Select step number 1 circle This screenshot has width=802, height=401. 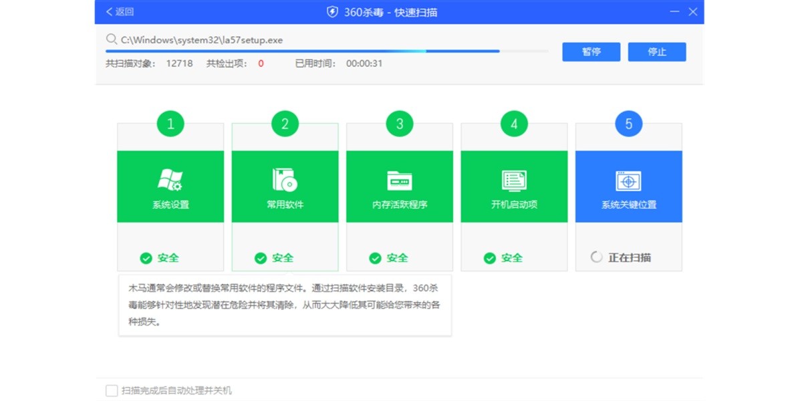(170, 124)
